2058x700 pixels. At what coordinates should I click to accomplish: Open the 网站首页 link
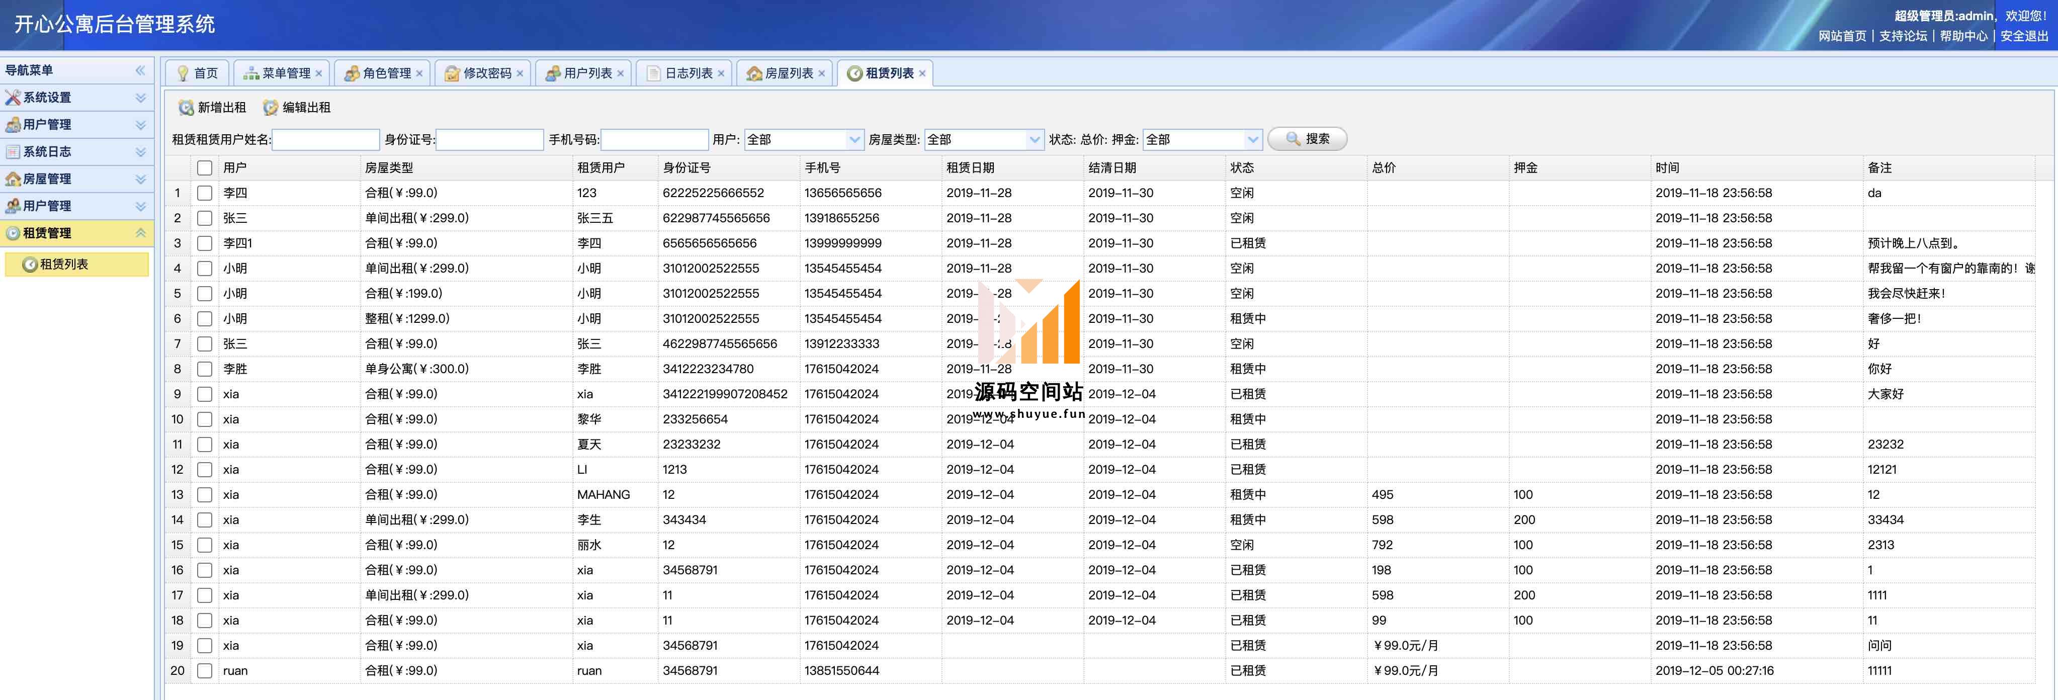[1842, 36]
